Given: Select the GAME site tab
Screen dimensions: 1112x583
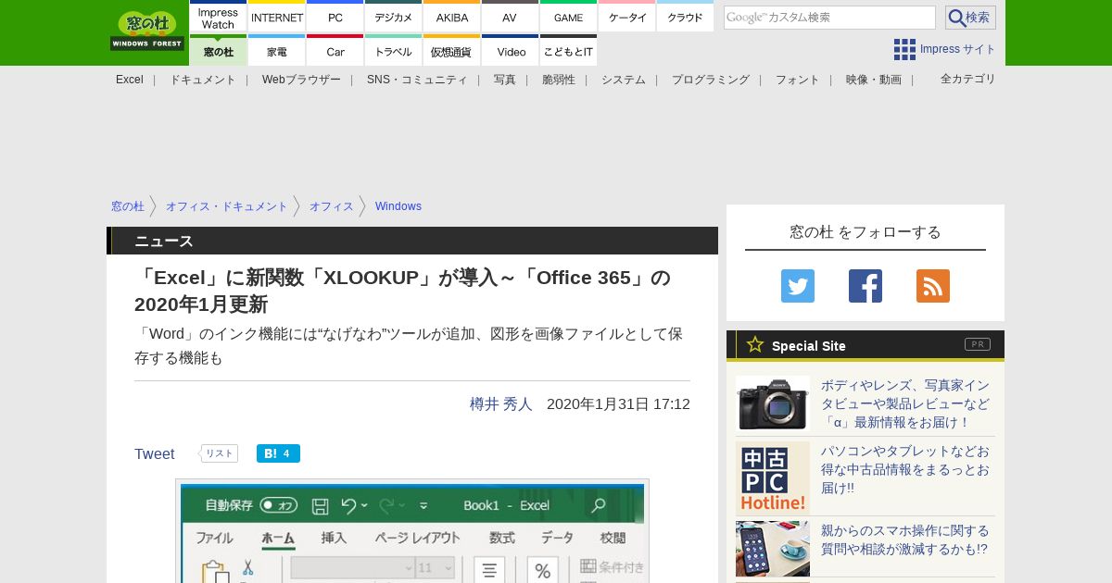Looking at the screenshot, I should point(568,18).
